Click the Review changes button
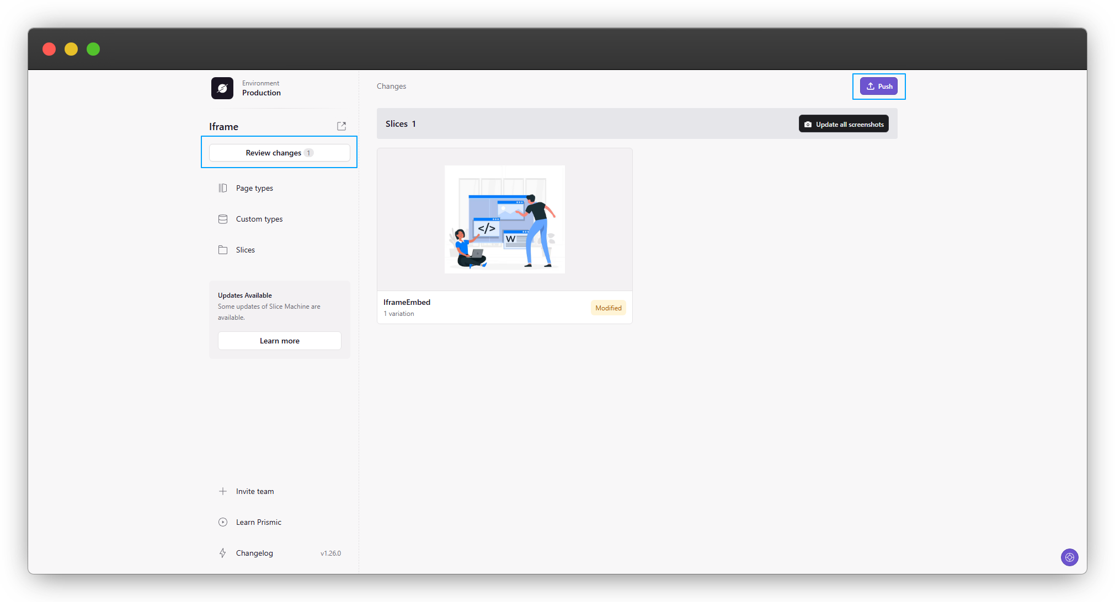Viewport: 1115px width, 602px height. pyautogui.click(x=280, y=153)
